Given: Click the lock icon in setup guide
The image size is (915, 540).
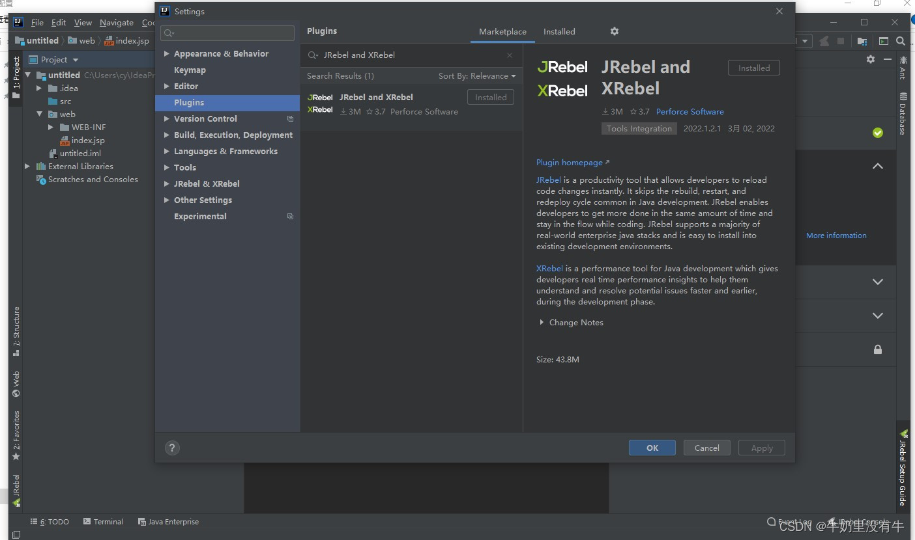Looking at the screenshot, I should [878, 349].
